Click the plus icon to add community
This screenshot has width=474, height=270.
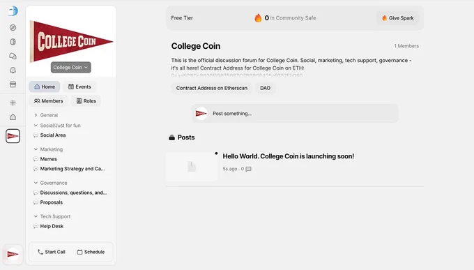(x=13, y=103)
